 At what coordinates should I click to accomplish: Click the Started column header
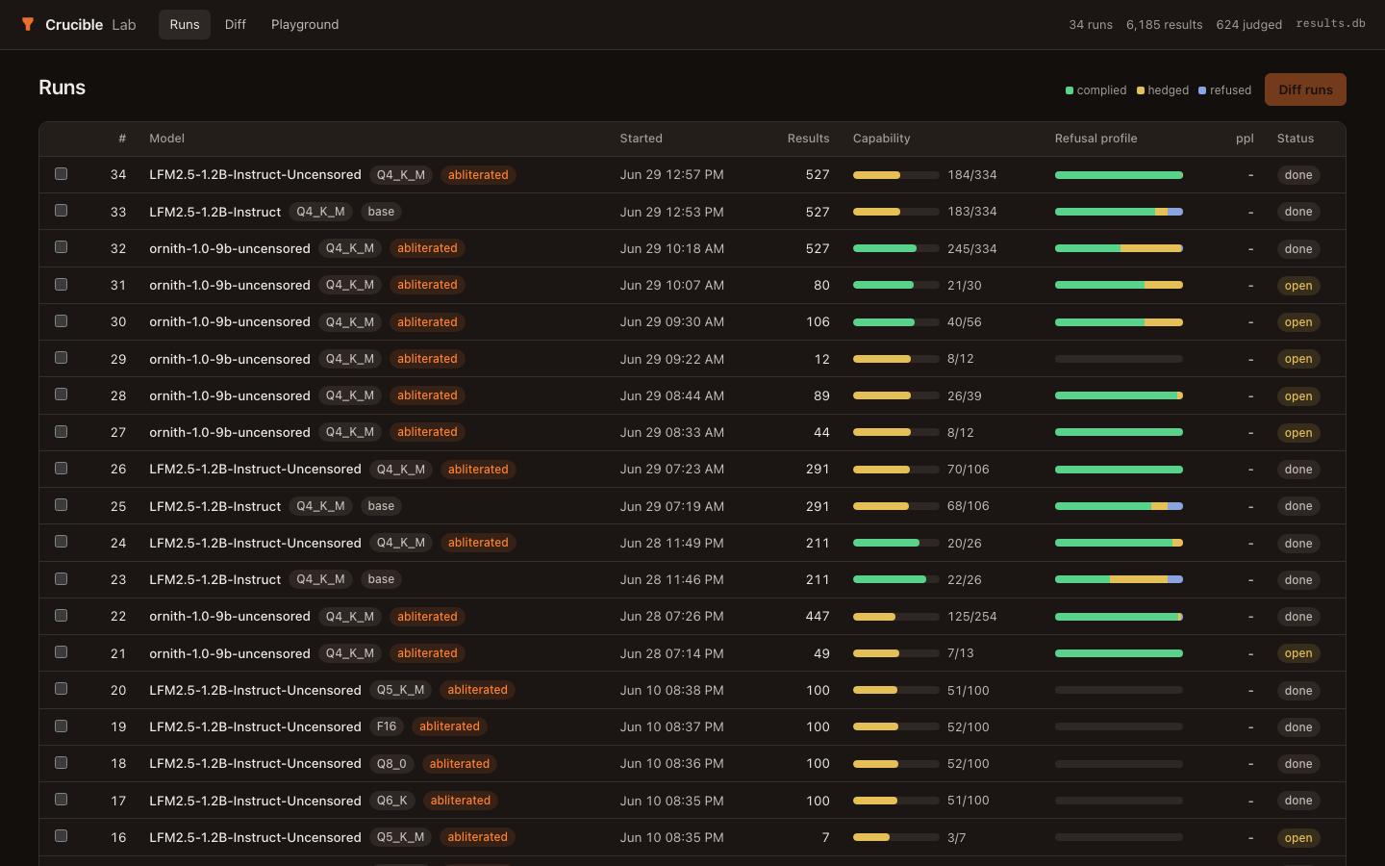pyautogui.click(x=641, y=139)
